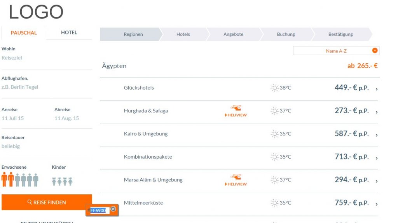Select the first orange adult figure under Erwachsene
Image resolution: width=398 pixels, height=223 pixels.
click(x=5, y=180)
